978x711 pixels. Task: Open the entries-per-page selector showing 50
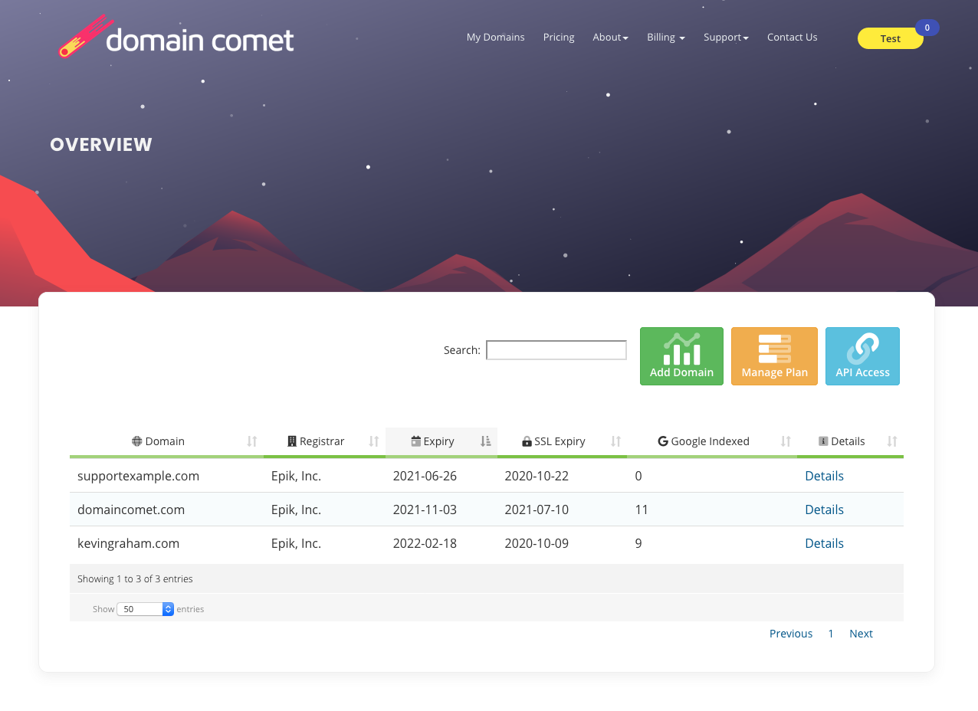pyautogui.click(x=144, y=608)
